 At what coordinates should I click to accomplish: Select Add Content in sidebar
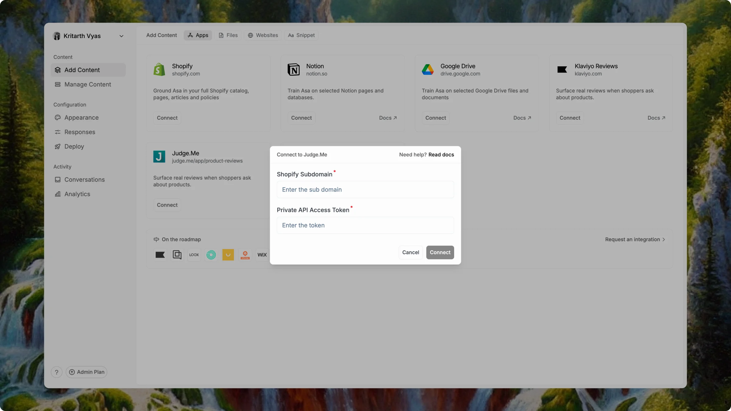(88, 70)
